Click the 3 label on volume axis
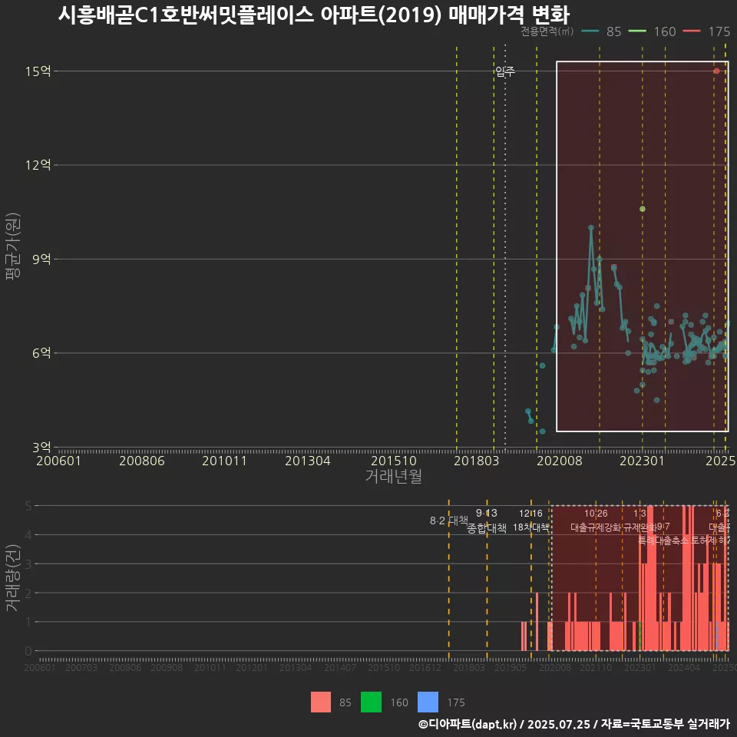 (28, 563)
